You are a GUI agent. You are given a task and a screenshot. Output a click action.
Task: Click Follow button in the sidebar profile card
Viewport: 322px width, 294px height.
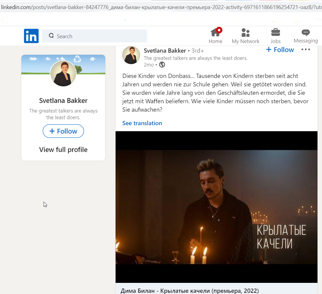tap(63, 131)
